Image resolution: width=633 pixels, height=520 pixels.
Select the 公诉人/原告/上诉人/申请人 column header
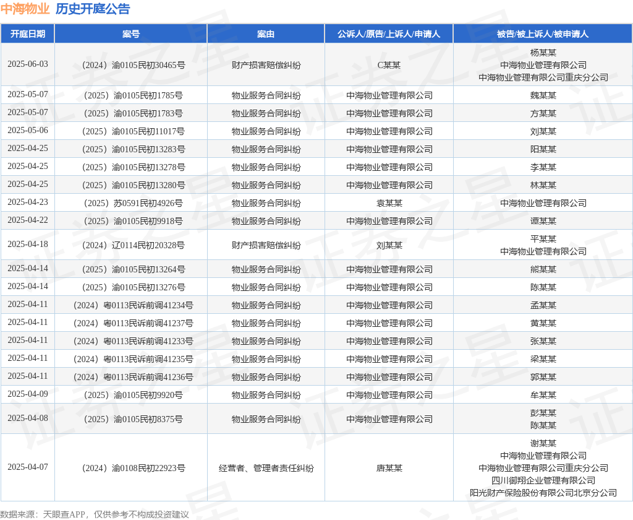pyautogui.click(x=389, y=34)
